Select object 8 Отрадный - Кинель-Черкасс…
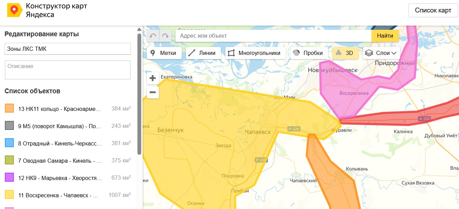This screenshot has width=459, height=209. pyautogui.click(x=60, y=143)
